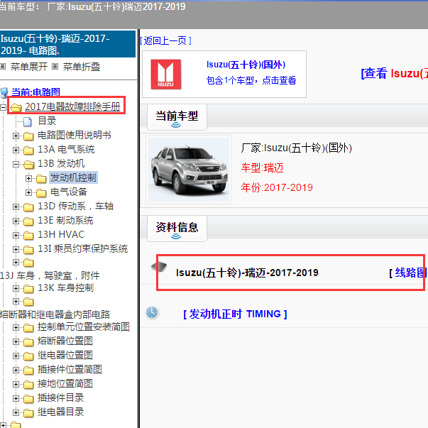Click the folder icon next to 电气设备

pos(41,193)
